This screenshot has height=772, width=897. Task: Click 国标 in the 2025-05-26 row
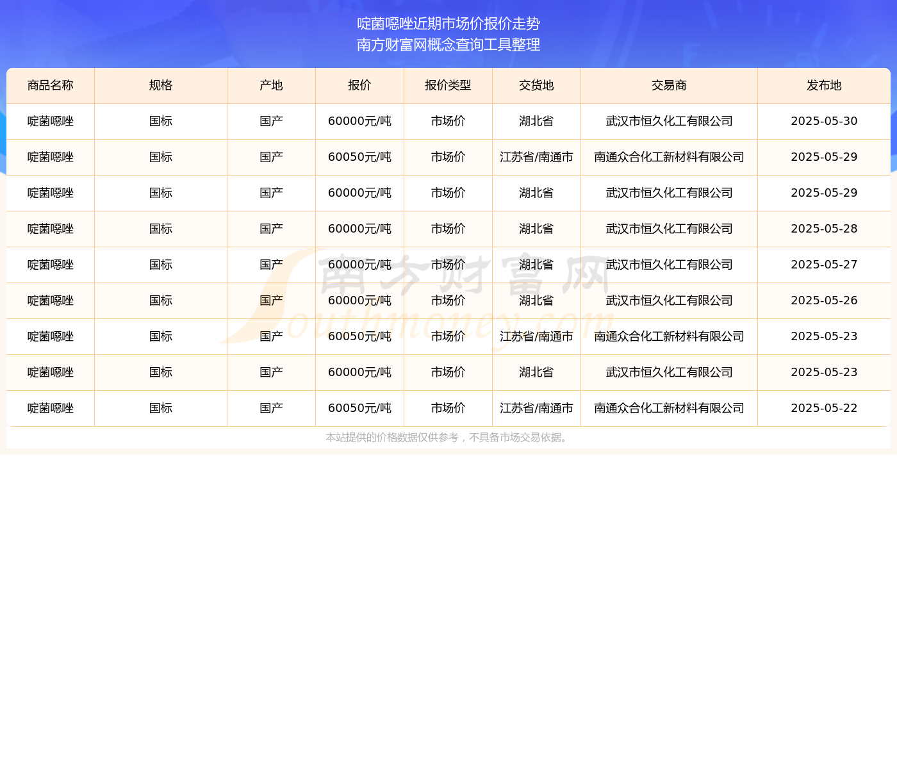pos(161,301)
